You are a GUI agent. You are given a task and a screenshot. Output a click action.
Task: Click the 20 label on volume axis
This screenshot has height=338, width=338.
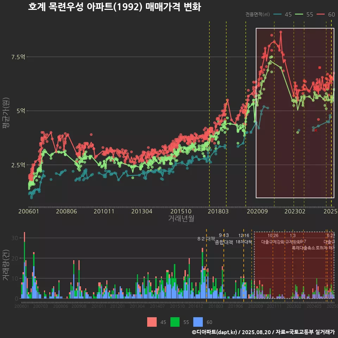coord(15,258)
